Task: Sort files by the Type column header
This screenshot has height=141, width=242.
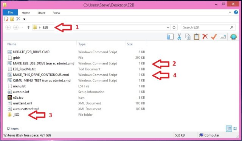Action: coord(82,44)
